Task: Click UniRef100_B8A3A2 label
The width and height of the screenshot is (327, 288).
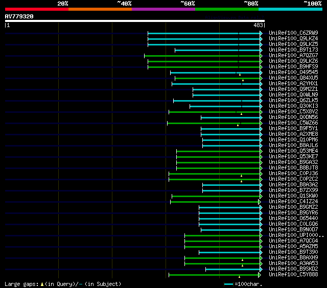Action: coord(293,185)
